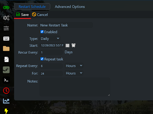Click the Cancel button
Screen dimensions: 153x114
[x=40, y=15]
